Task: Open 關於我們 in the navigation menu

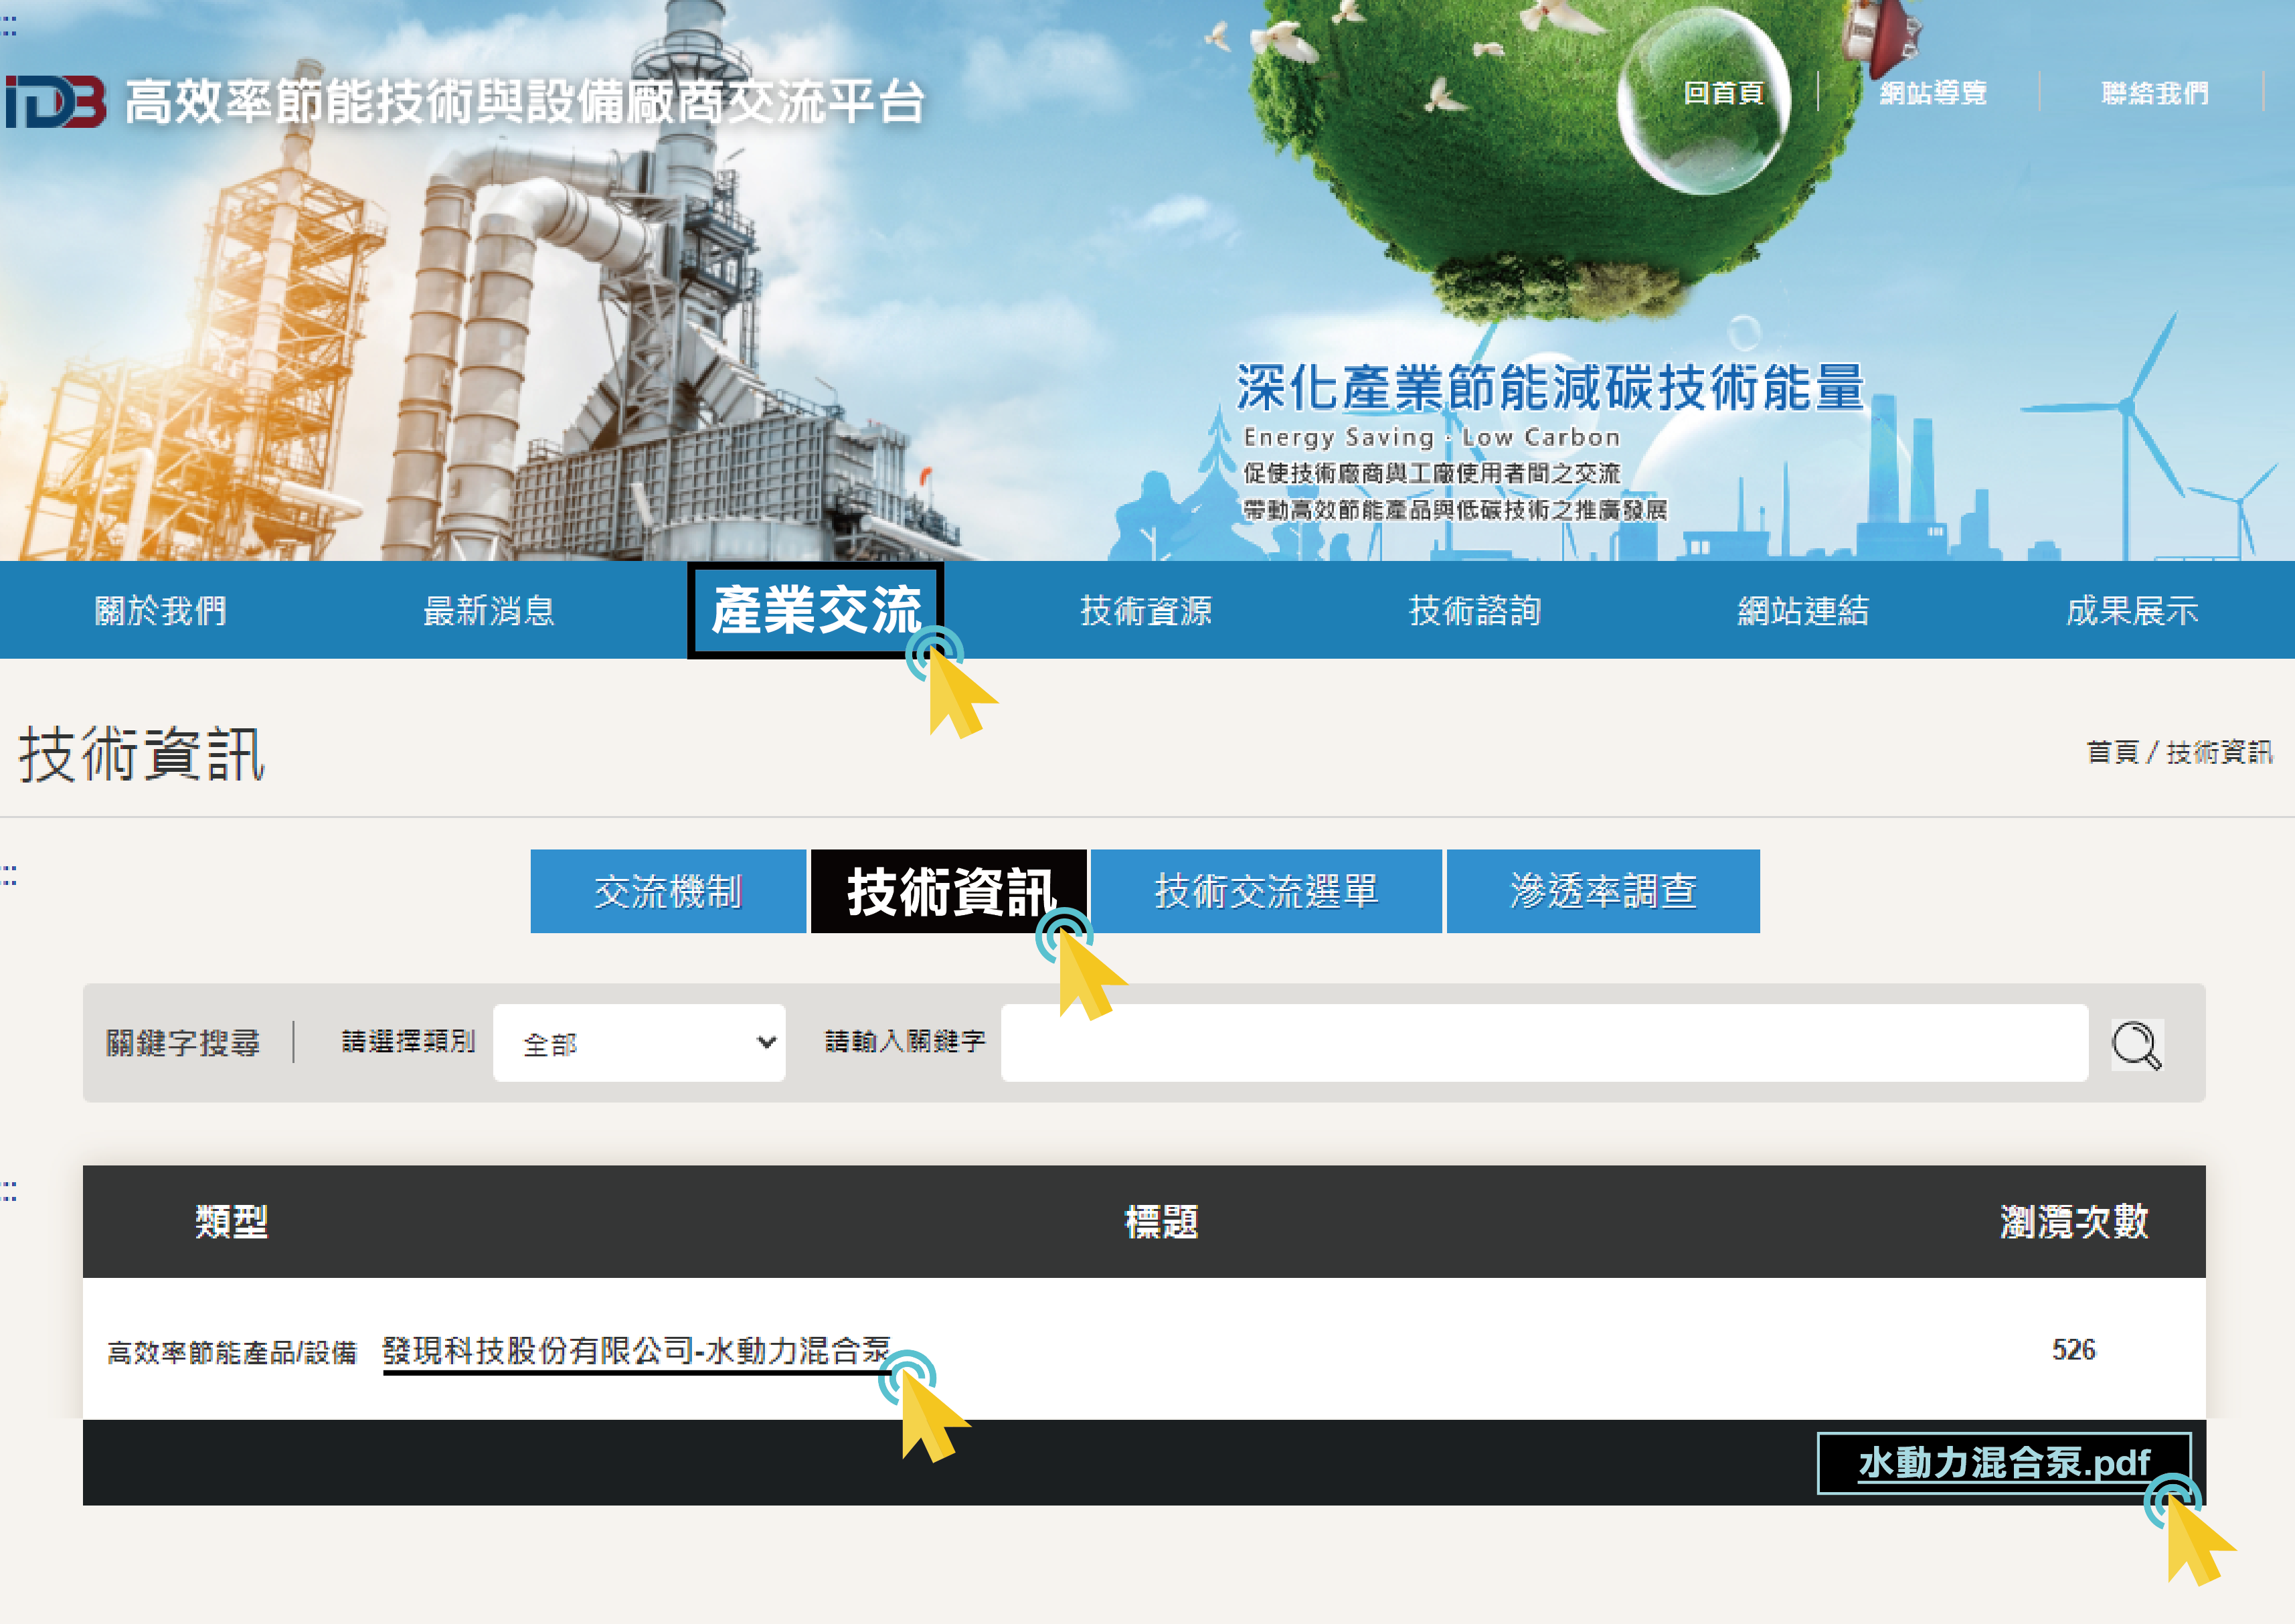Action: pos(161,610)
